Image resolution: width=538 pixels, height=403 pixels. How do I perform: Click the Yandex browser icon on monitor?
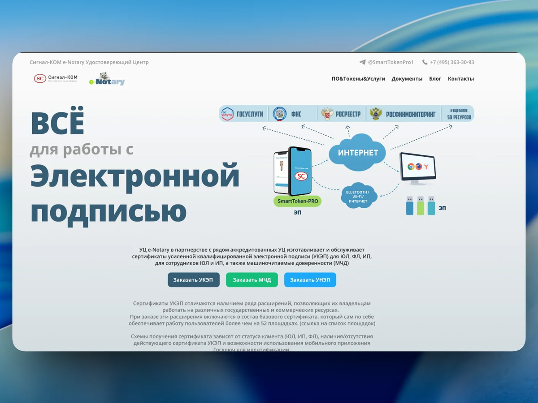pos(426,167)
